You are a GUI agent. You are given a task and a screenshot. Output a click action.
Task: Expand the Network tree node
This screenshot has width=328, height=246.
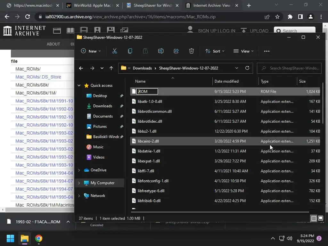pyautogui.click(x=79, y=196)
